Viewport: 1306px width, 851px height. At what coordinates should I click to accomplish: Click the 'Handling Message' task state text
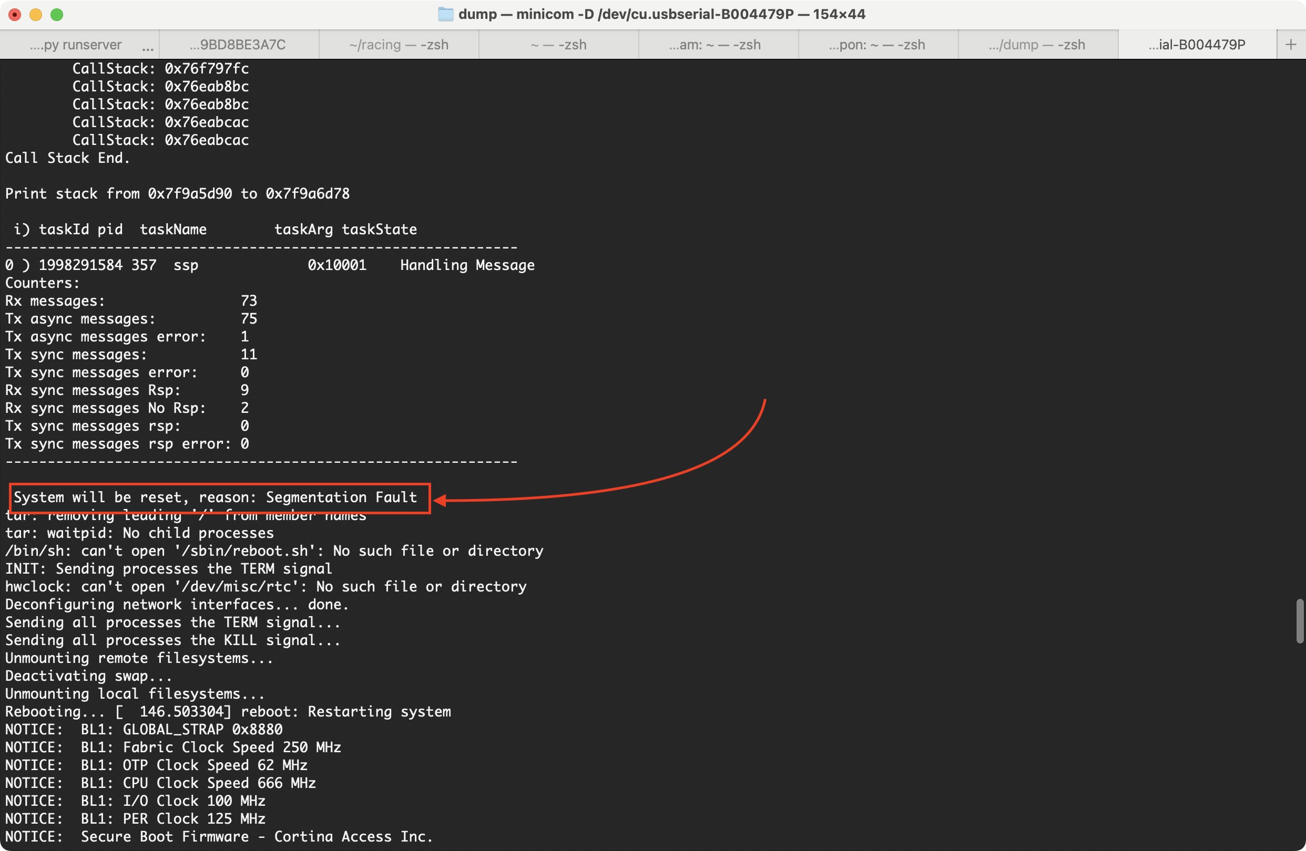click(467, 265)
